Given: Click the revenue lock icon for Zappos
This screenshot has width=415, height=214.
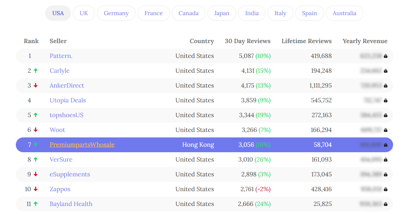Looking at the screenshot, I should [386, 189].
